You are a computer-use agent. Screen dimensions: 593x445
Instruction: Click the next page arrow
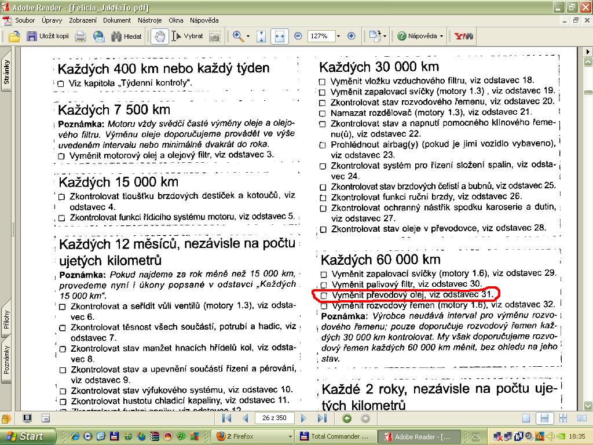303,418
